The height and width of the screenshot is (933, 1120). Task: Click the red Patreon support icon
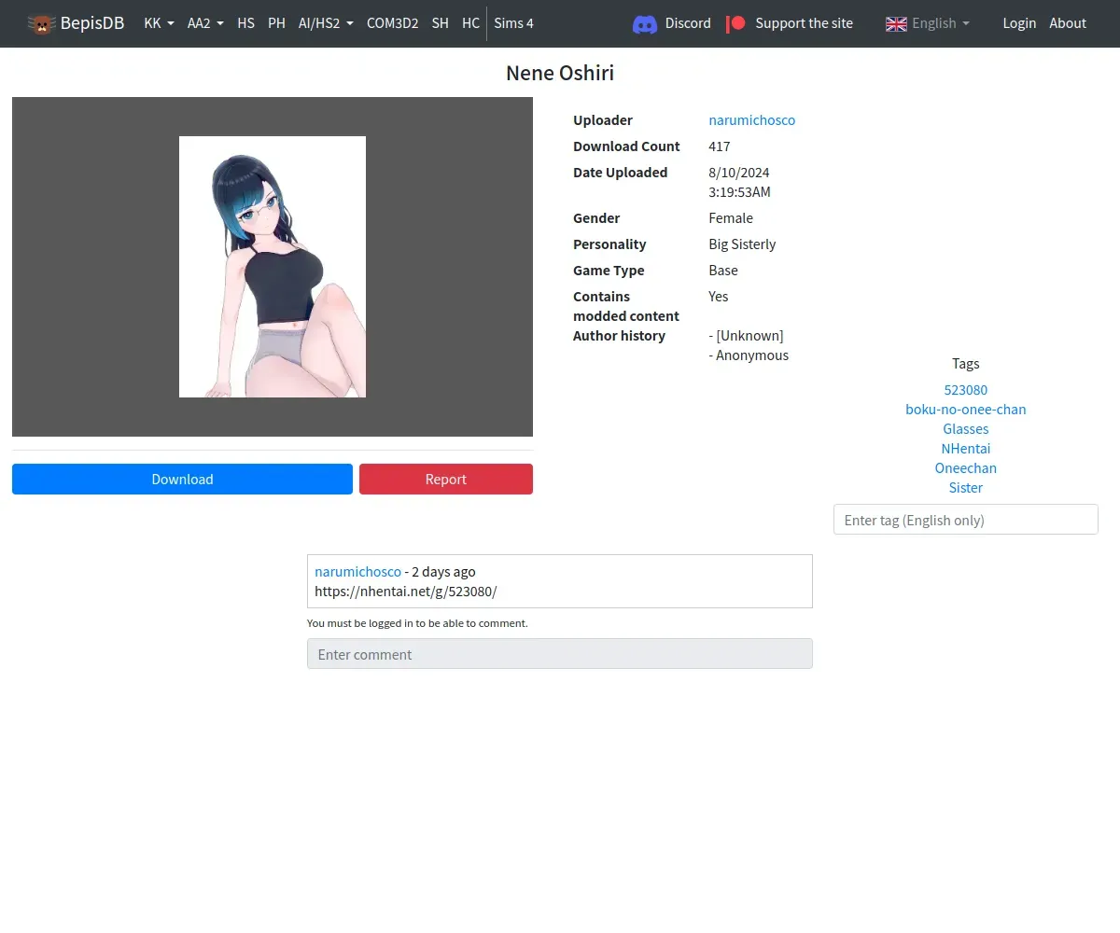[x=735, y=23]
